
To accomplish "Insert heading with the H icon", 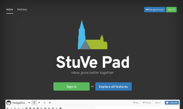I will click(19, 108).
